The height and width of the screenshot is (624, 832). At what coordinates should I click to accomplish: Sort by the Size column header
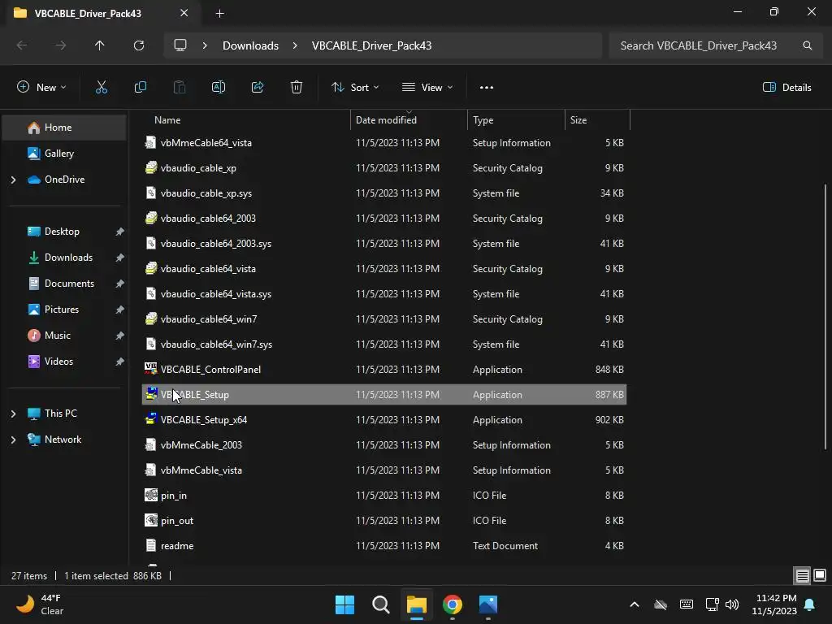(x=597, y=120)
